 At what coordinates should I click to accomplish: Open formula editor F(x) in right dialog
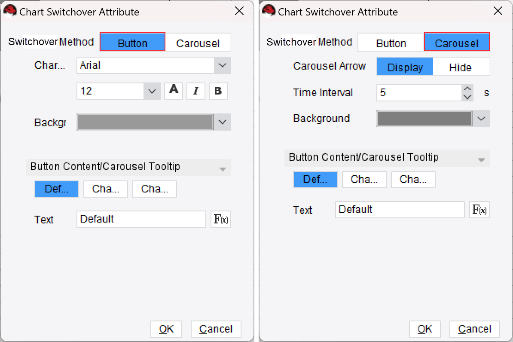click(479, 210)
